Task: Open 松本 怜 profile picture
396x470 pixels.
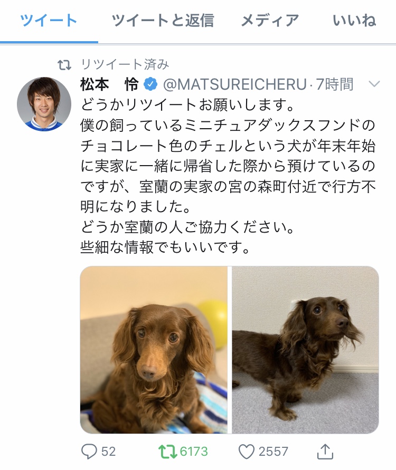Action: tap(44, 104)
